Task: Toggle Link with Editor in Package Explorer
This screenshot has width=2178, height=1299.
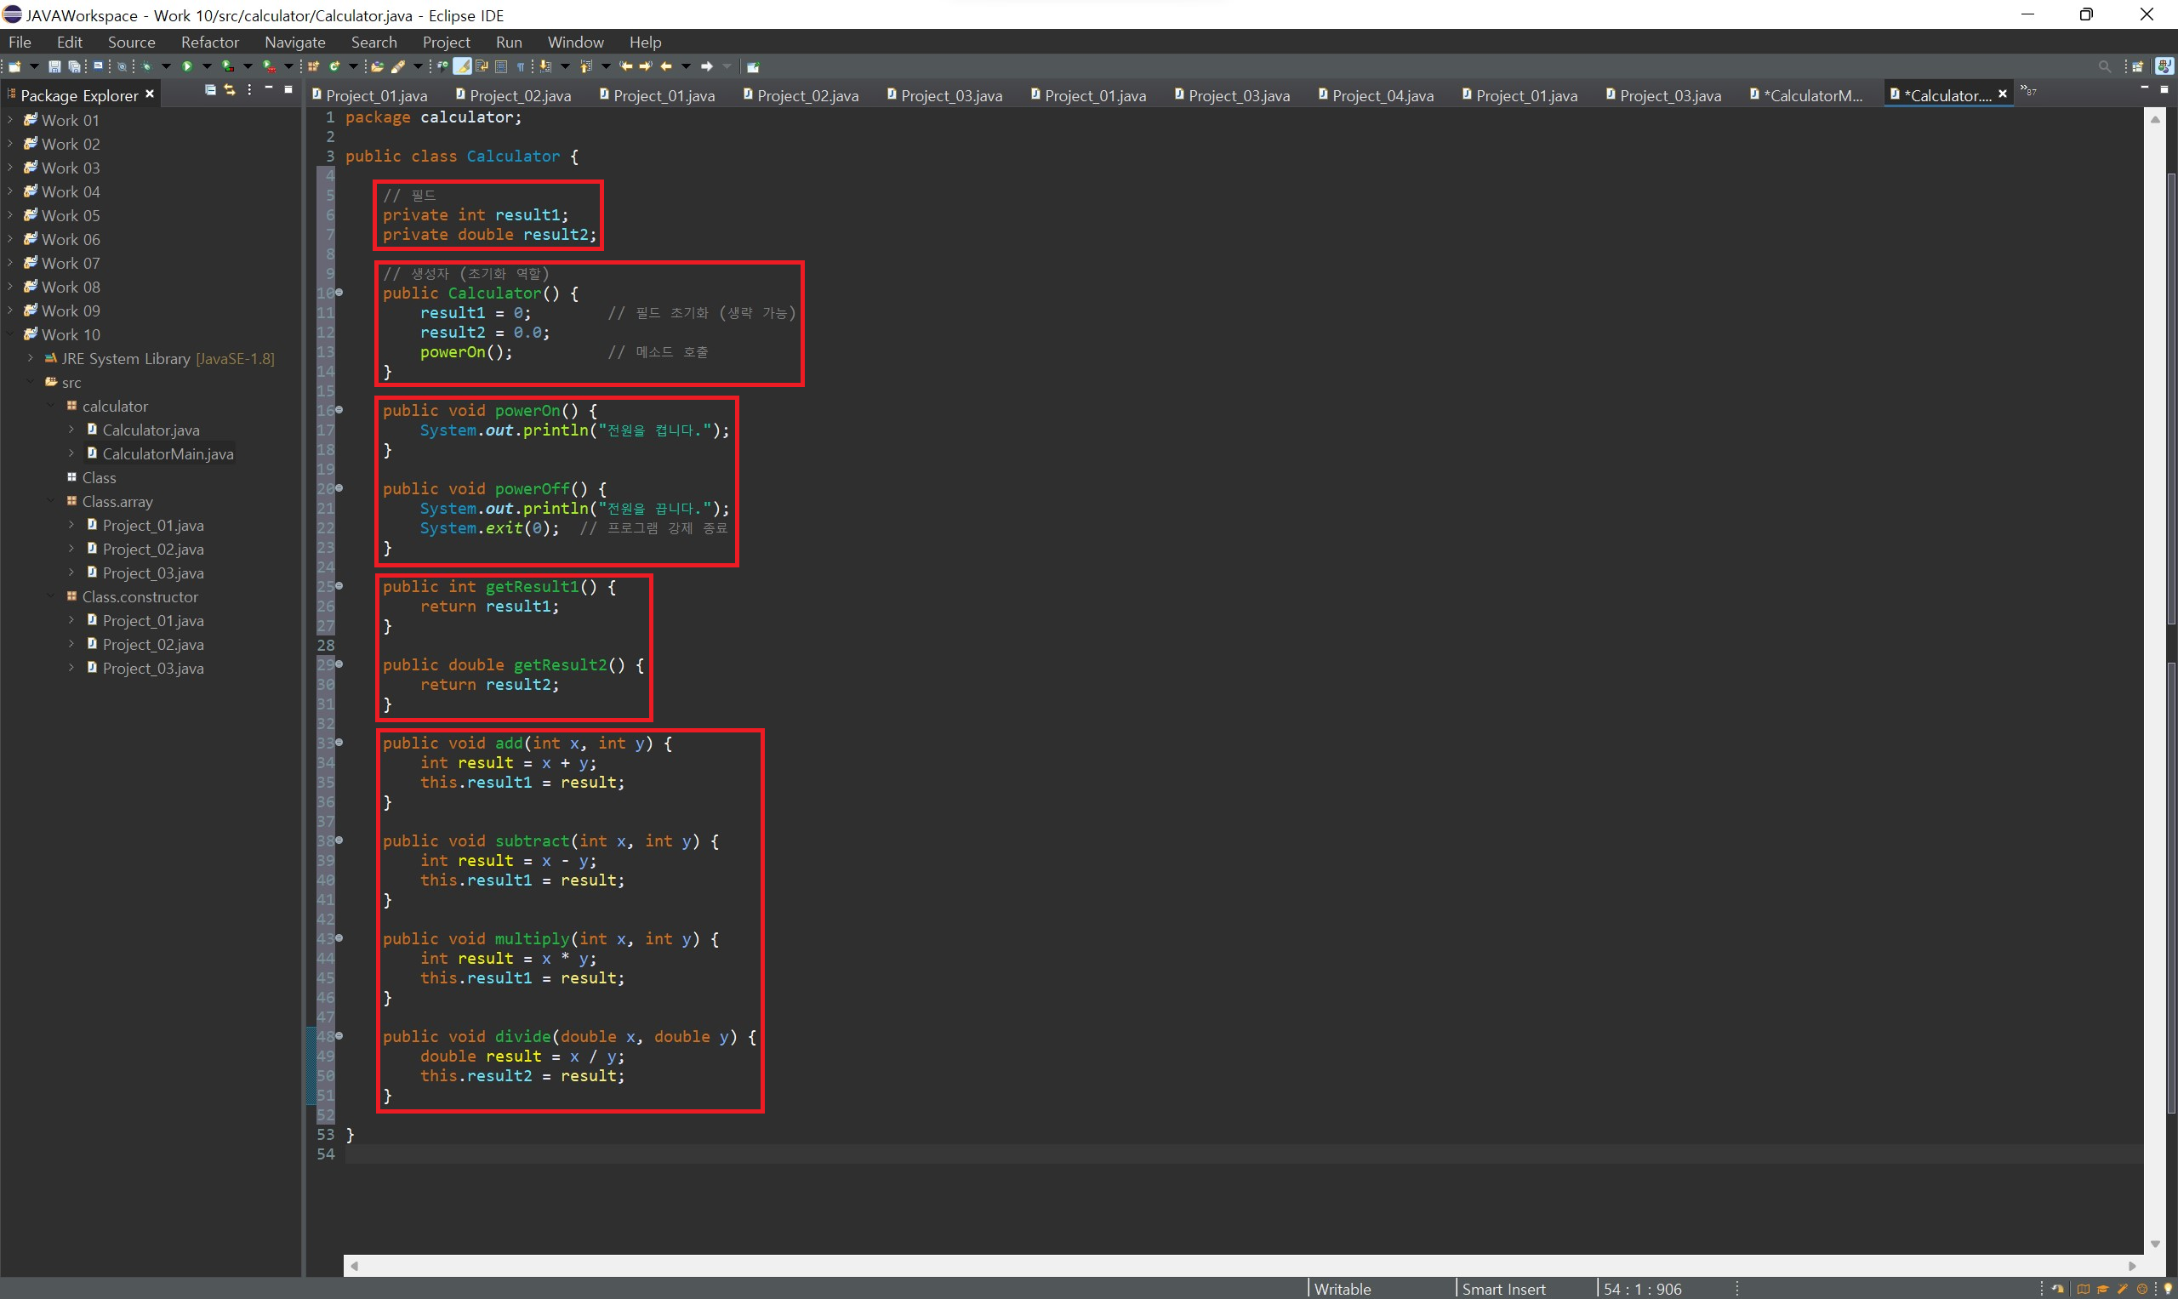Action: tap(230, 90)
